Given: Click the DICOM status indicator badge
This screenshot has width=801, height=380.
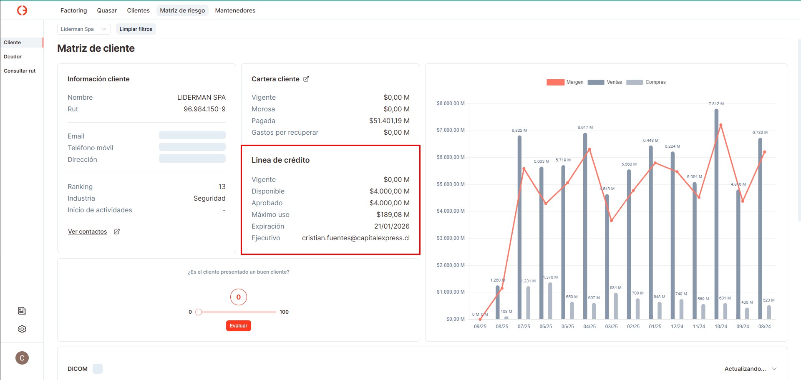Looking at the screenshot, I should [x=98, y=369].
